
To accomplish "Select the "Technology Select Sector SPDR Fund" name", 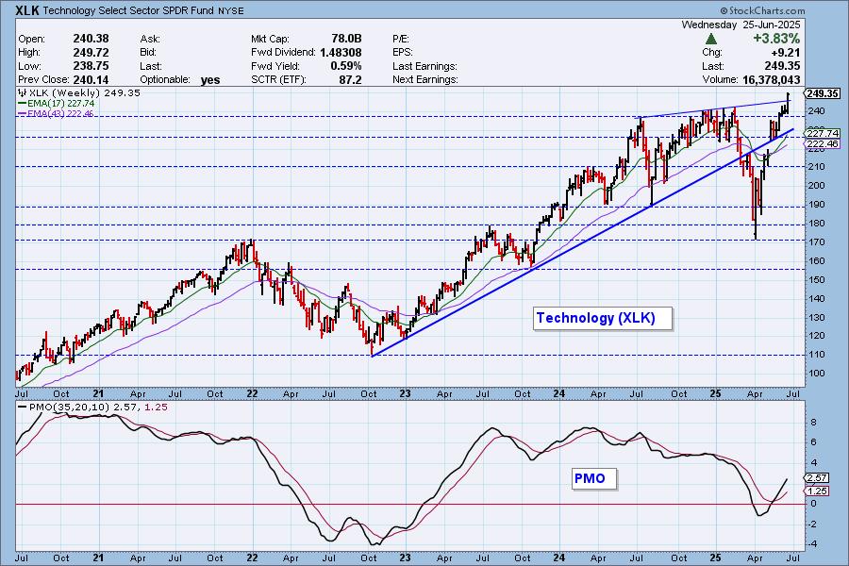I will coord(127,10).
